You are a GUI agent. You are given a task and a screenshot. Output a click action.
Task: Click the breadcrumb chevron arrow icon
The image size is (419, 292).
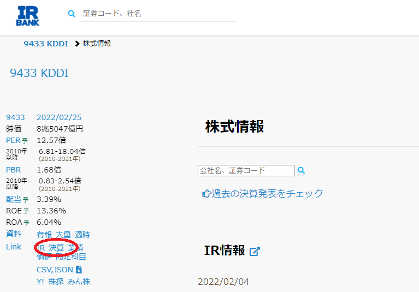click(77, 44)
